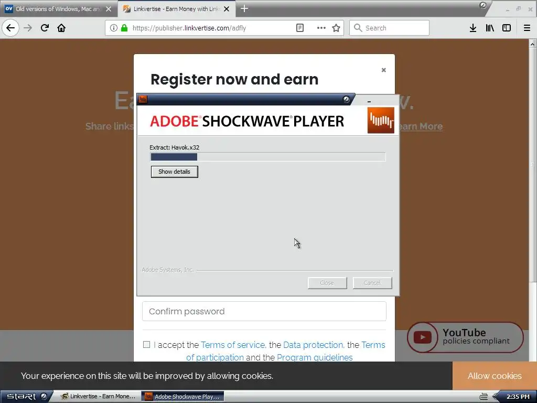Bookmark this page with the star
The width and height of the screenshot is (537, 403).
tap(336, 28)
